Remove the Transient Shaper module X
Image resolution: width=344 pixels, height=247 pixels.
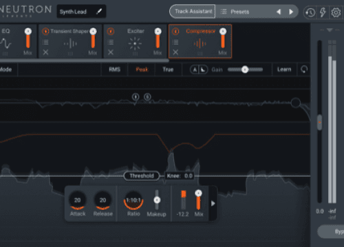pos(45,52)
